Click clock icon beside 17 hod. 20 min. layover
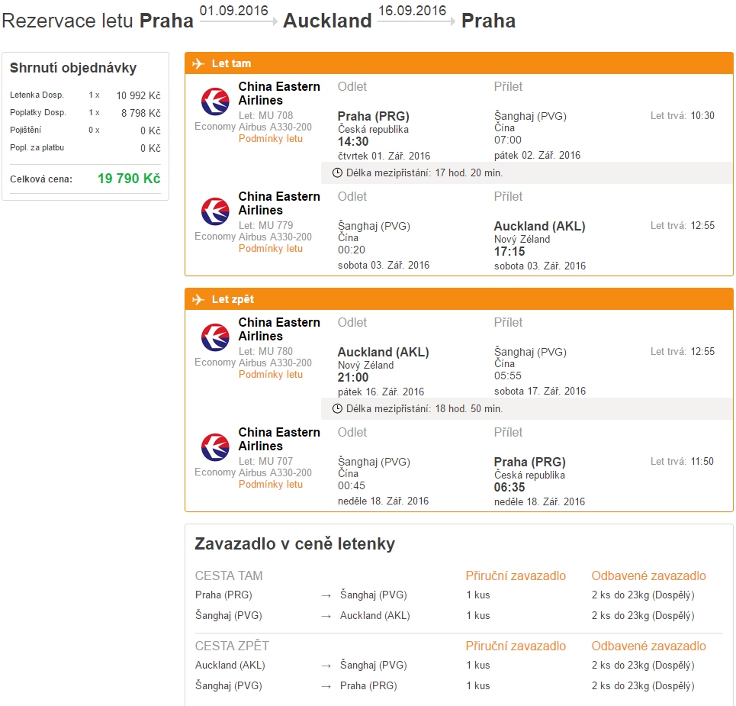 pos(337,172)
